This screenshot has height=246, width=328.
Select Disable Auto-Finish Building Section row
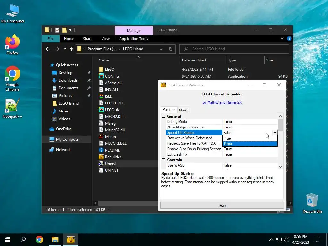click(222, 149)
